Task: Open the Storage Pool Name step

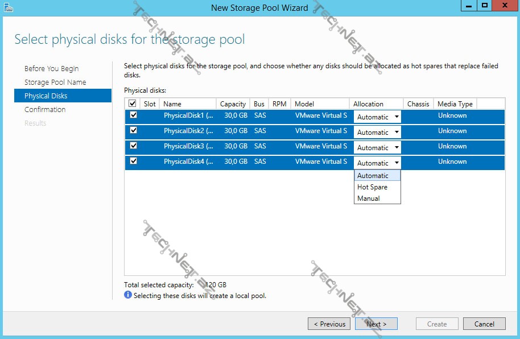Action: pos(55,82)
